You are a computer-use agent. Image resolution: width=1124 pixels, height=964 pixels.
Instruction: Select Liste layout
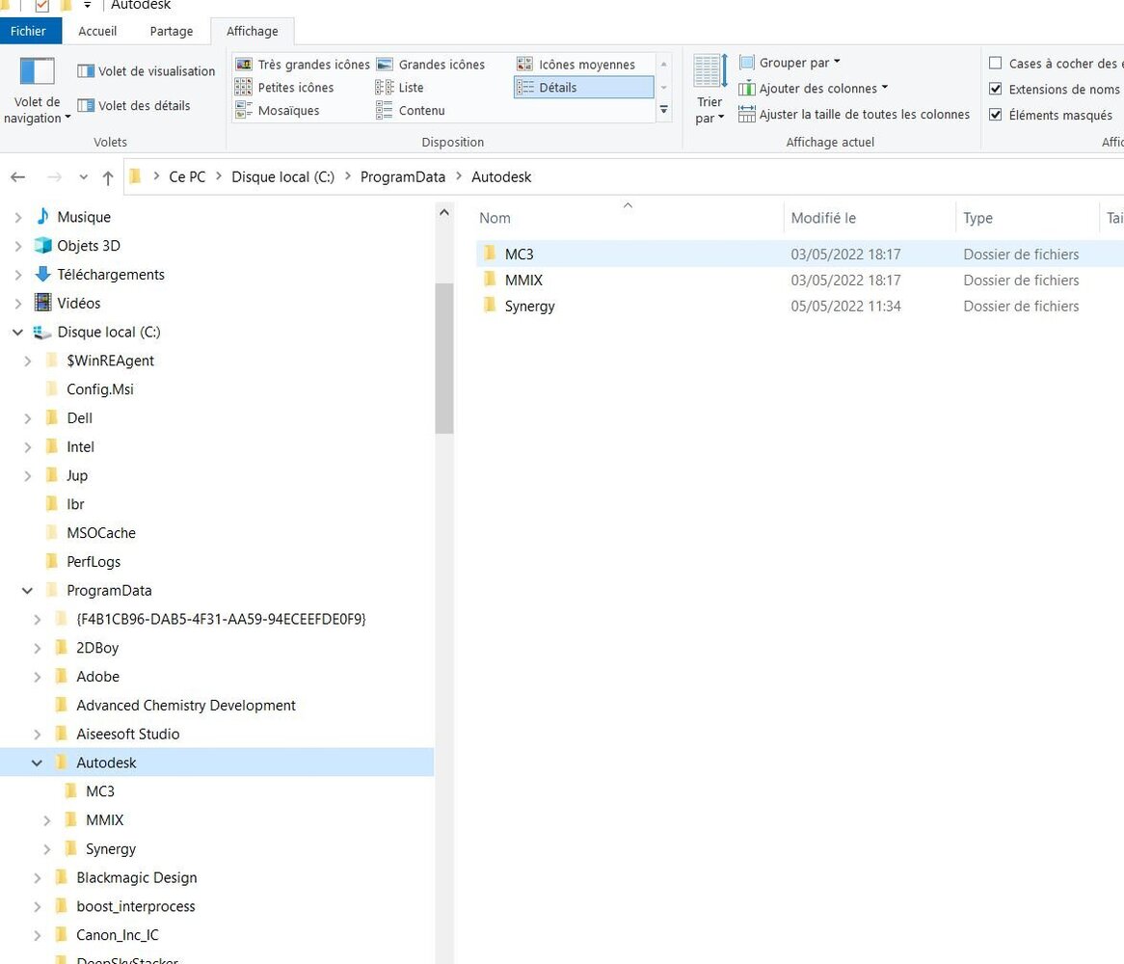(400, 88)
